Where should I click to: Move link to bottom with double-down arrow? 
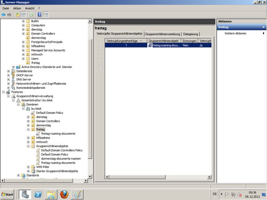[x=101, y=67]
